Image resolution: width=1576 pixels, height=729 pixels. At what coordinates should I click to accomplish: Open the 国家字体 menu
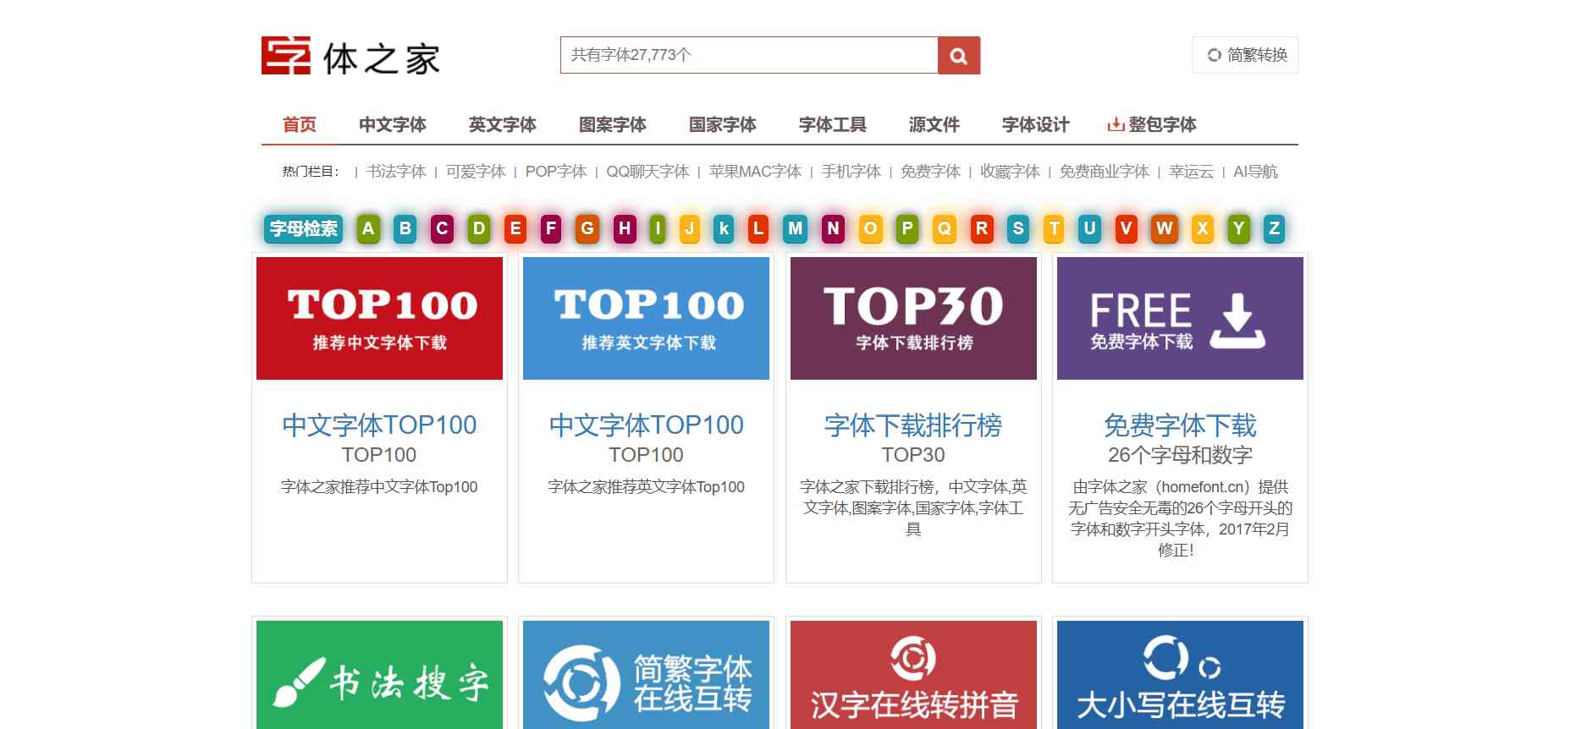[723, 125]
